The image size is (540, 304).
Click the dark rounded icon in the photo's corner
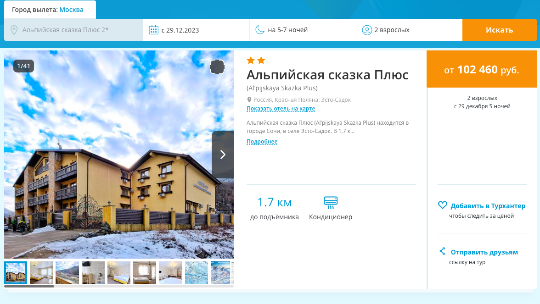pyautogui.click(x=217, y=67)
